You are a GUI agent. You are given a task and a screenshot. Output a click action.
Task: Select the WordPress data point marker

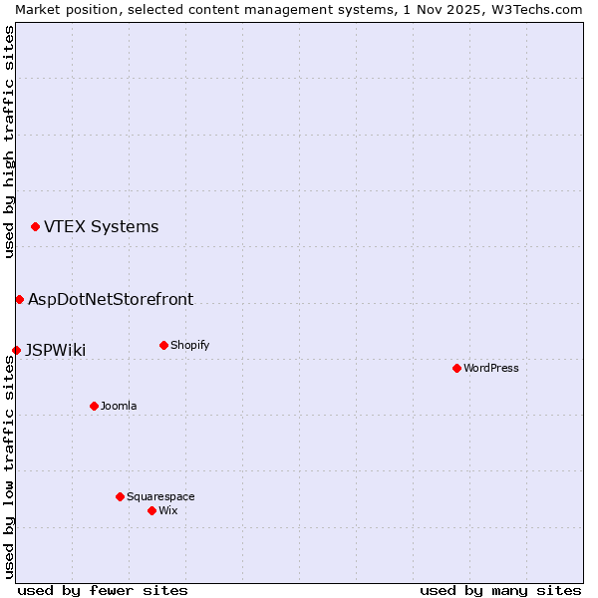456,368
